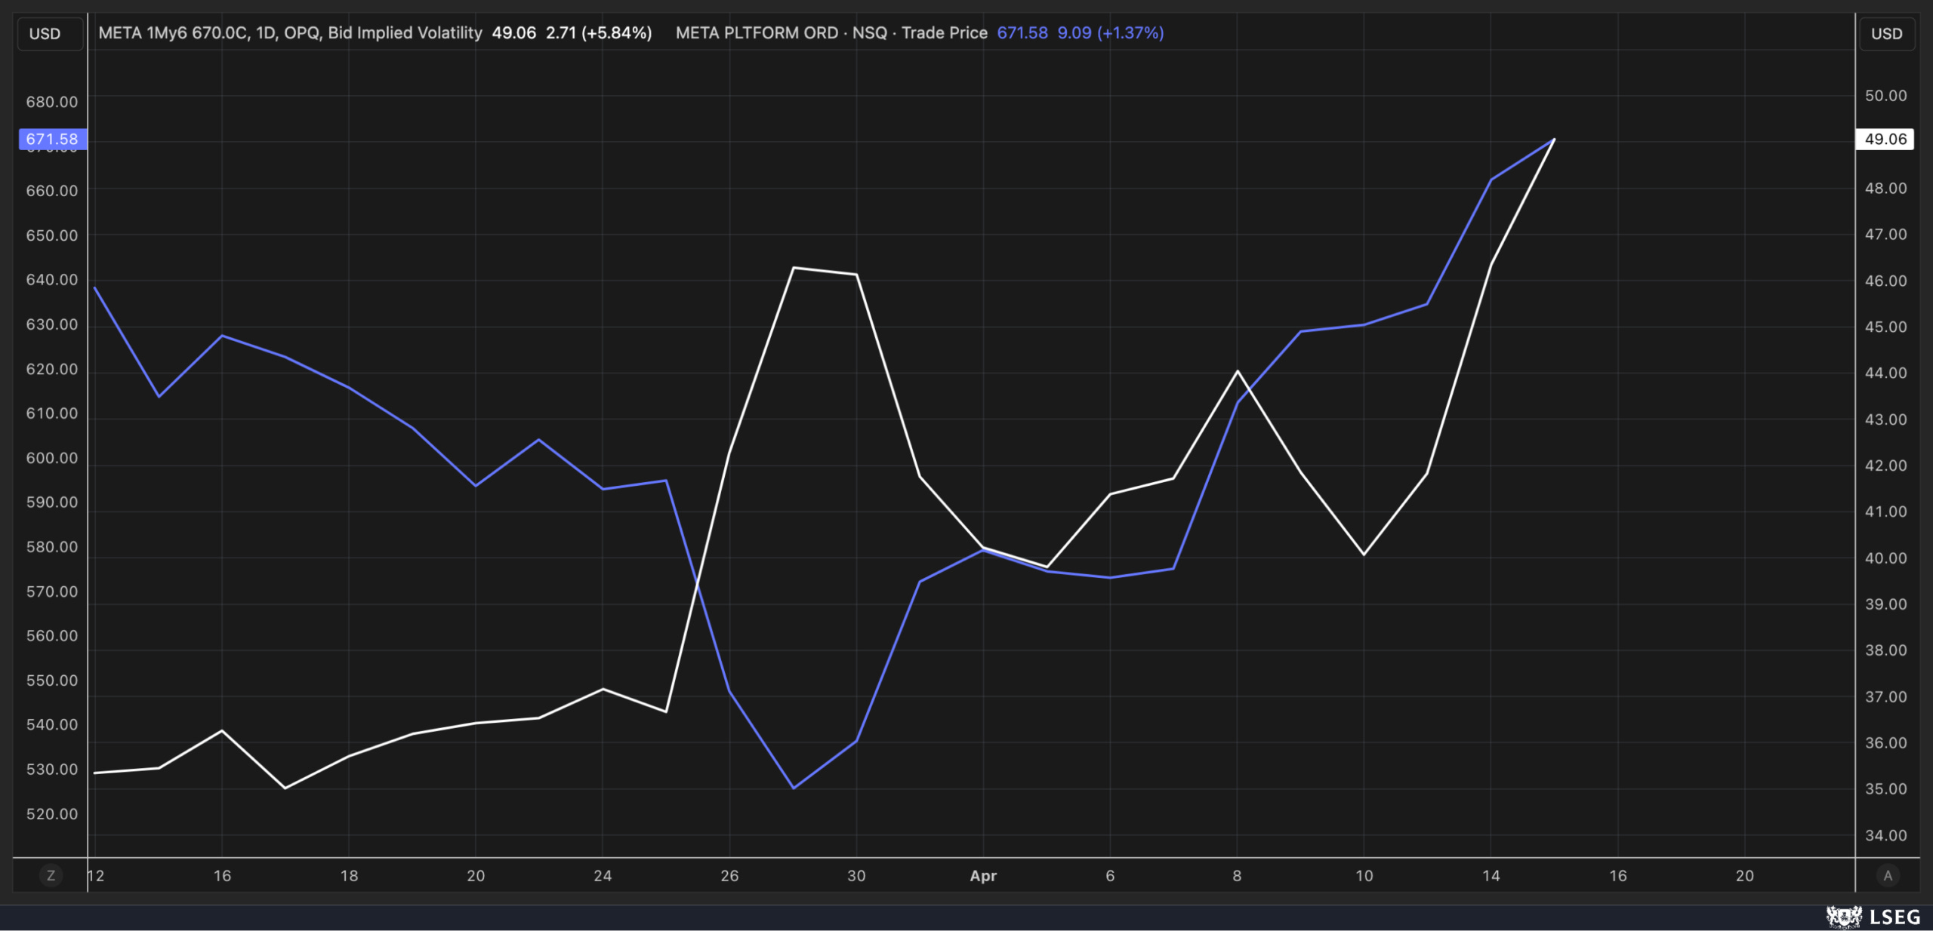Click the 680.00 tick on left axis

pyautogui.click(x=52, y=102)
